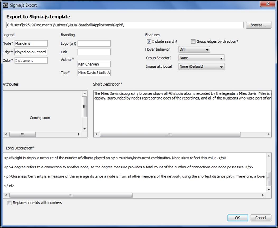Click the Title field under Branding
The height and width of the screenshot is (228, 278).
tap(94, 73)
